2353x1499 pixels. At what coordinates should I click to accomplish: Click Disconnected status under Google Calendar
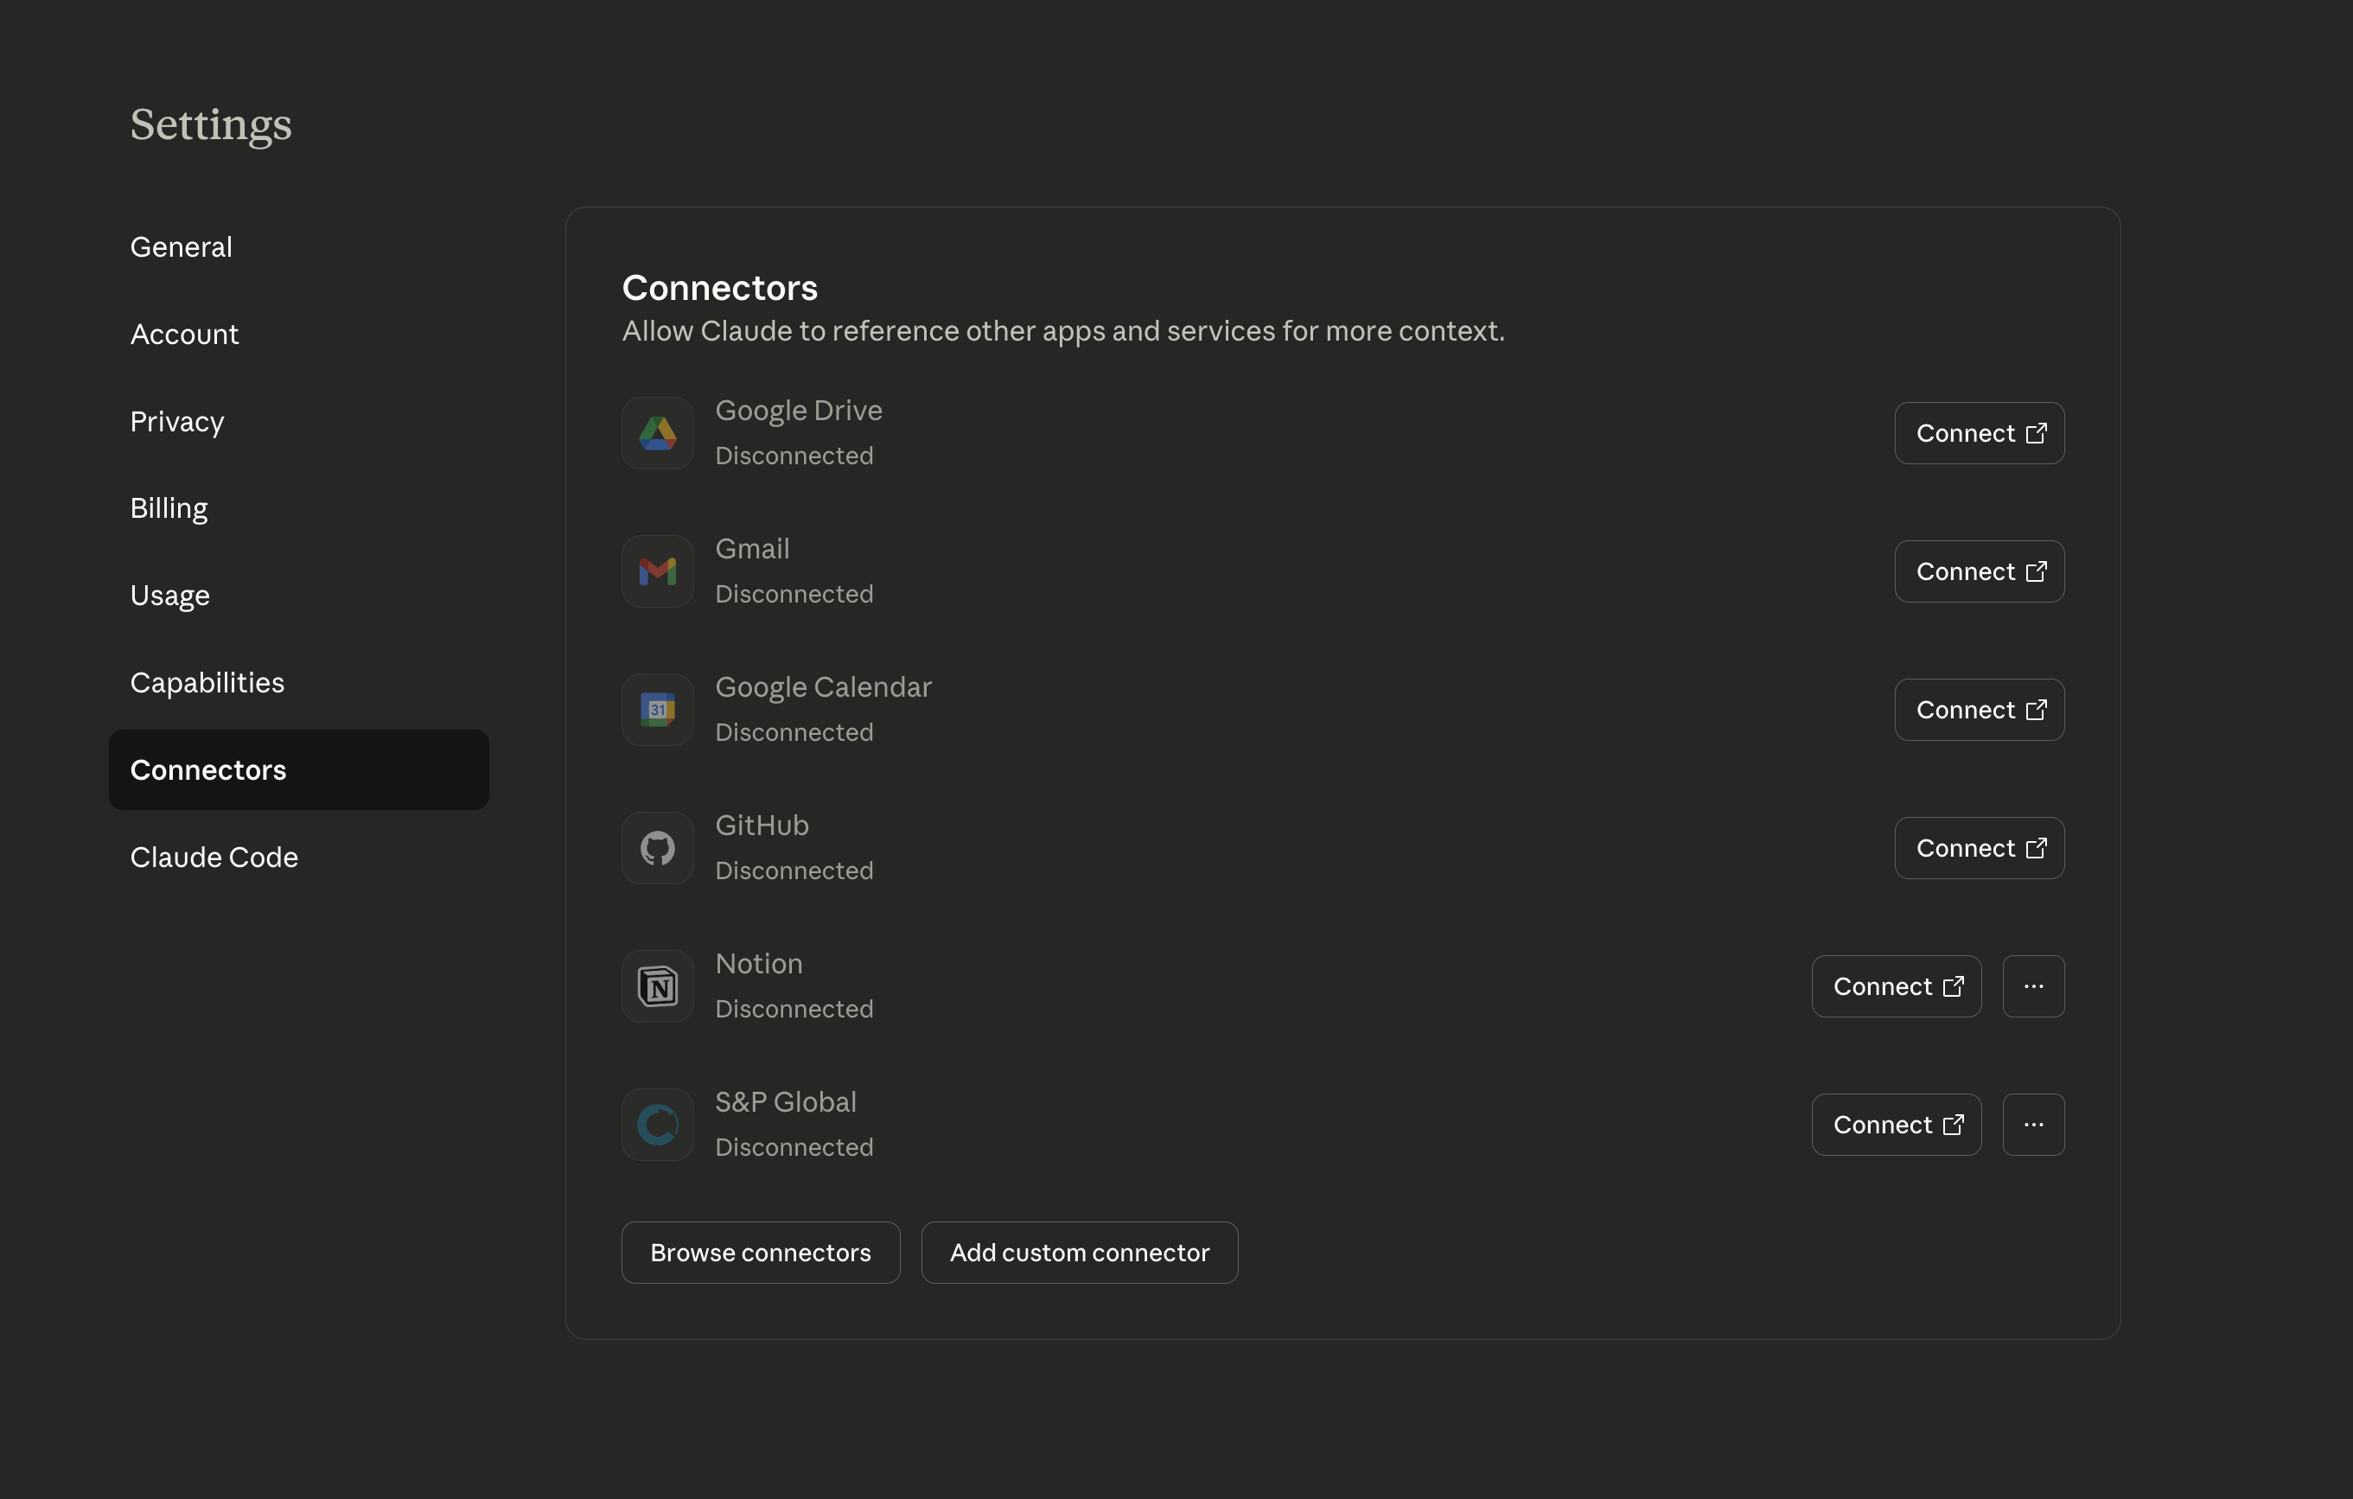[794, 732]
